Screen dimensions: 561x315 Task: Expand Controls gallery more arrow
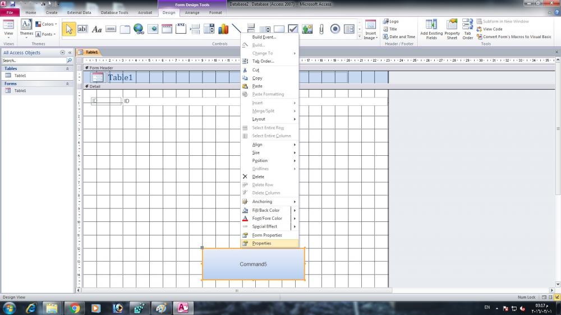click(x=359, y=36)
